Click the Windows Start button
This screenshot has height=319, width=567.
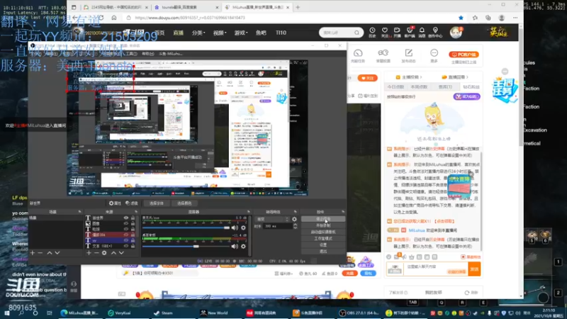[6, 313]
